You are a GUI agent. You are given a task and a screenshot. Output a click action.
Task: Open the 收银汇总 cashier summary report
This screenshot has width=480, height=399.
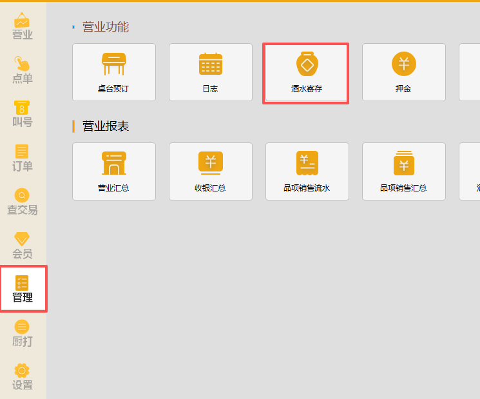point(211,171)
